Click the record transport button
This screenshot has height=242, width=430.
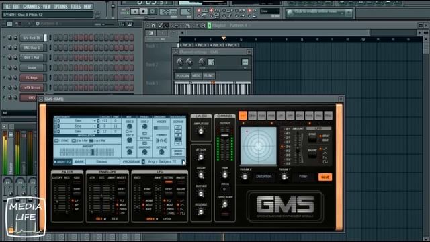click(153, 11)
